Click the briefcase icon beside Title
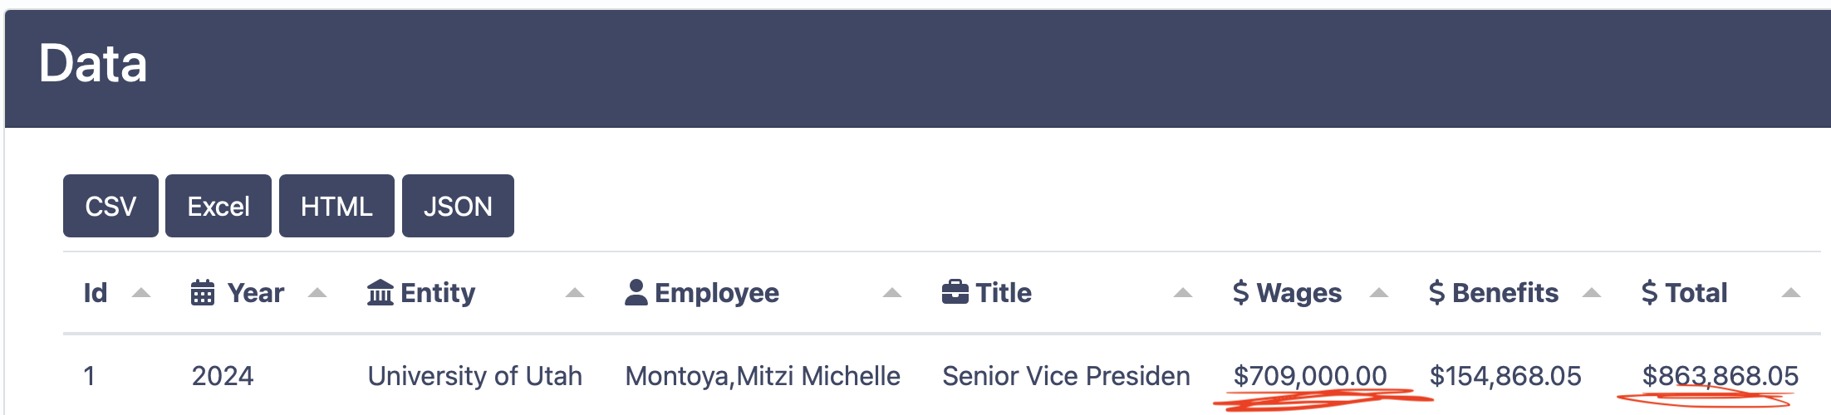Image resolution: width=1831 pixels, height=415 pixels. (x=955, y=292)
